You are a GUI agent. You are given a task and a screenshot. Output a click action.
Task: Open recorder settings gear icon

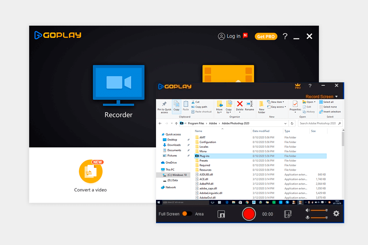click(336, 213)
